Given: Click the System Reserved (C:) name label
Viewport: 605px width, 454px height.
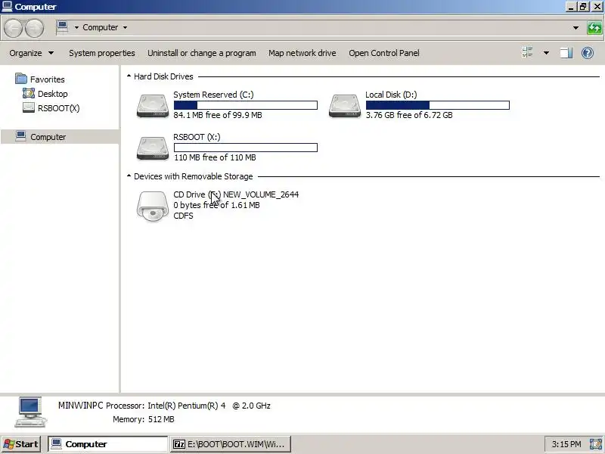Looking at the screenshot, I should tap(213, 95).
